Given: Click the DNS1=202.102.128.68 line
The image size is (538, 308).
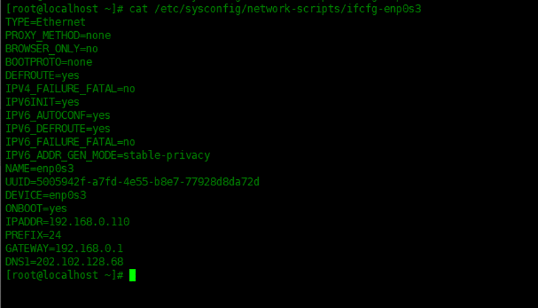Looking at the screenshot, I should click(64, 262).
